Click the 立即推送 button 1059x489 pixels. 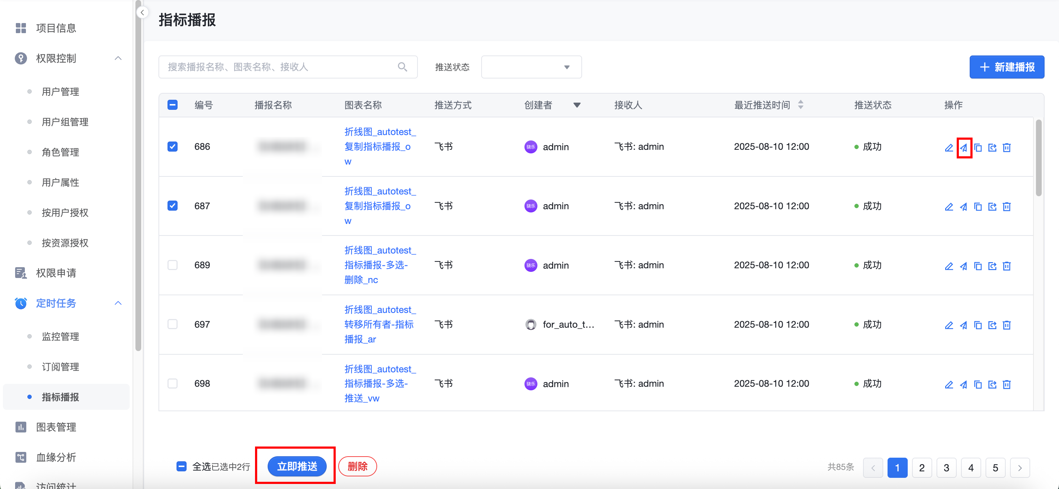[297, 466]
